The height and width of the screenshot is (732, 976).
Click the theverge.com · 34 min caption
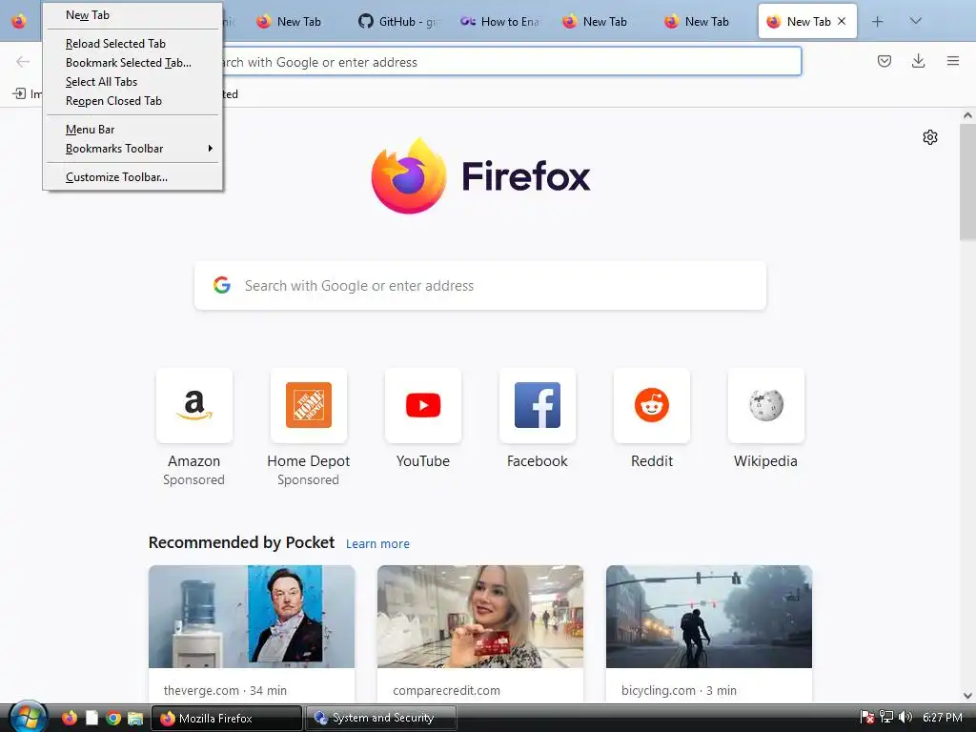(x=225, y=690)
